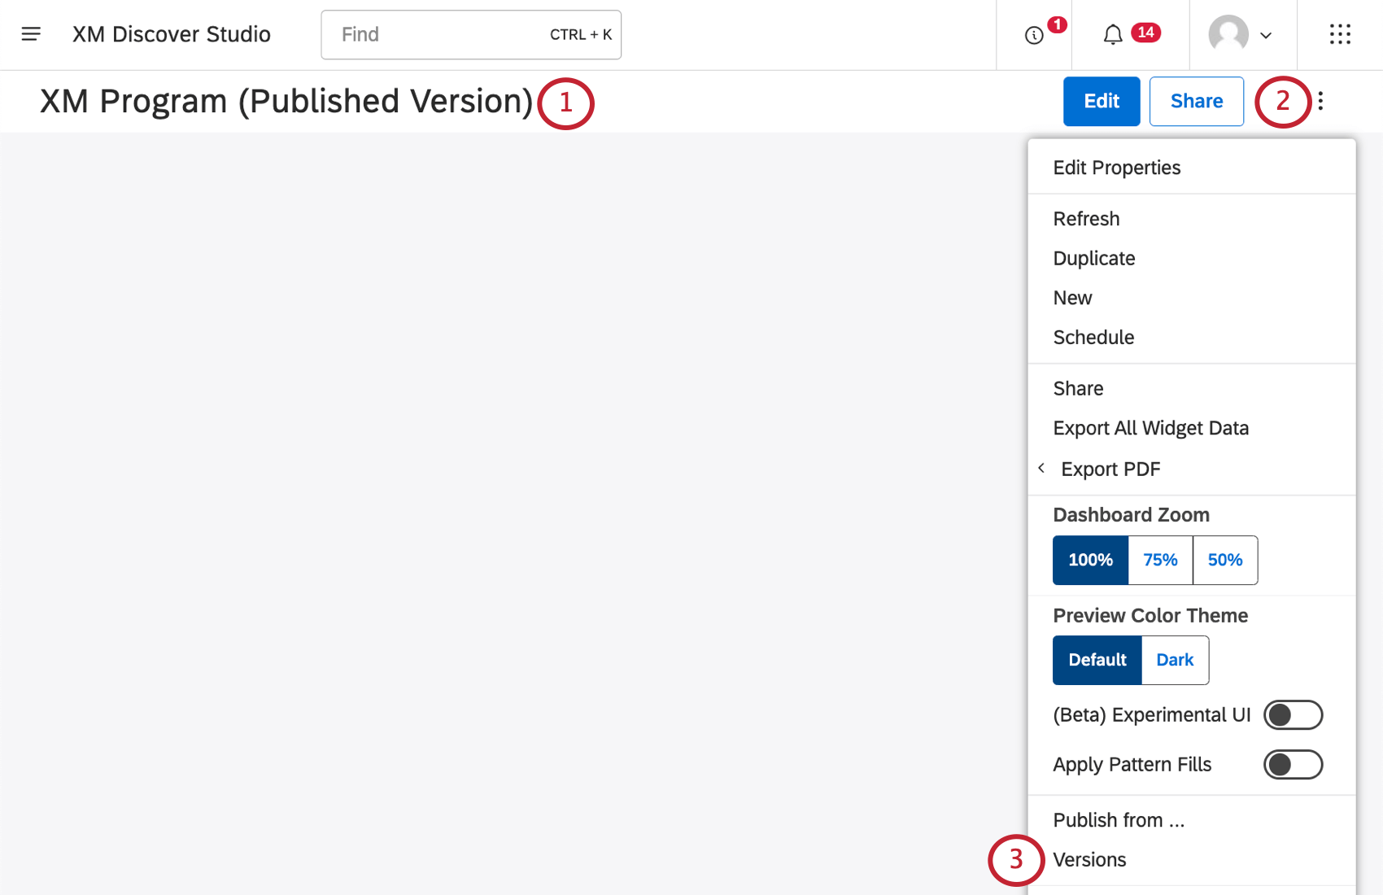Click the info icon with alert badge
1383x895 pixels.
coord(1034,35)
